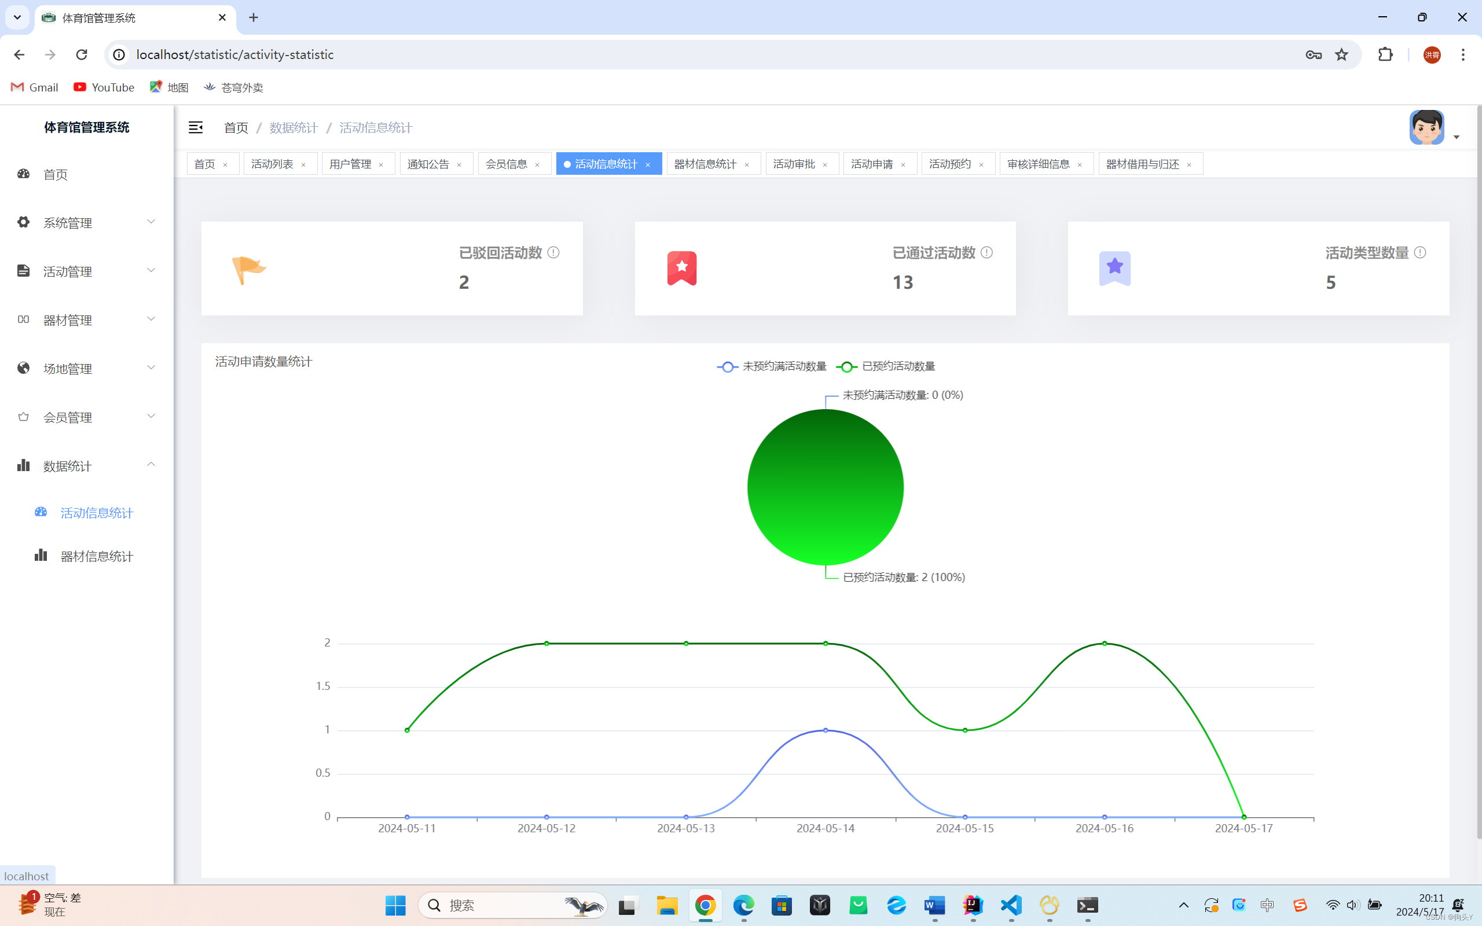Open the Chrome tab search dropdown
1482x926 pixels.
(17, 17)
